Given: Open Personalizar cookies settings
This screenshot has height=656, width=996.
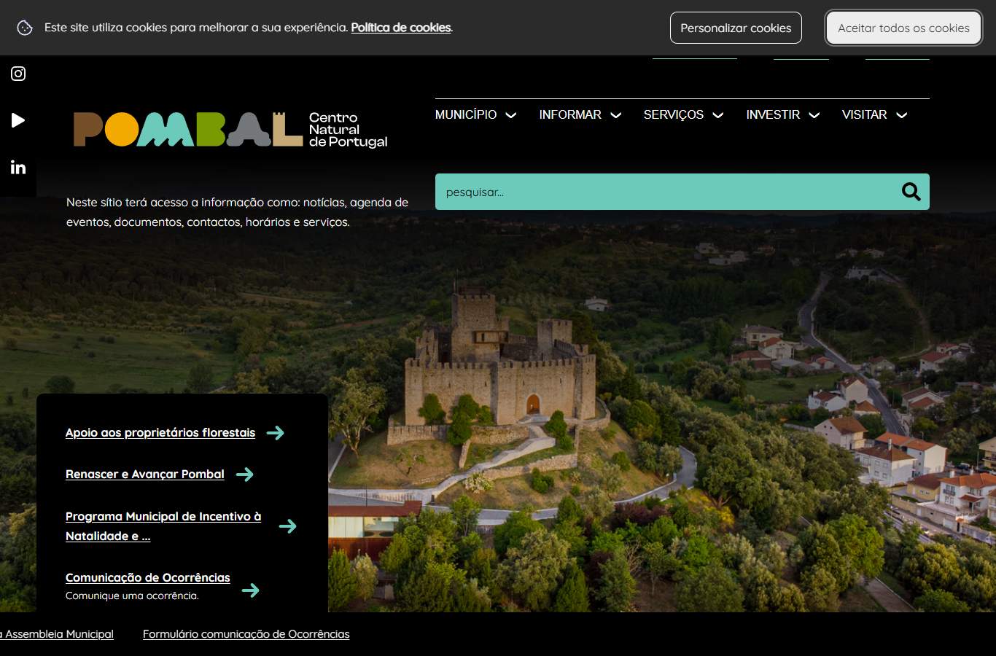Looking at the screenshot, I should [x=736, y=28].
